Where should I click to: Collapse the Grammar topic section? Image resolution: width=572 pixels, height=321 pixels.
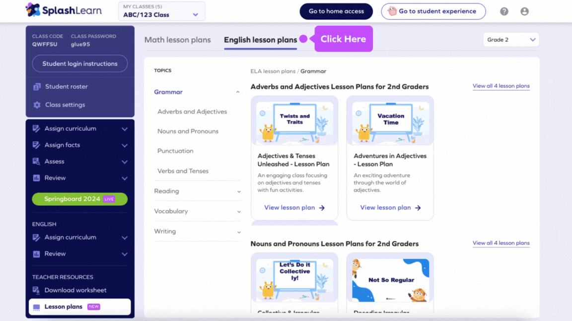[238, 92]
